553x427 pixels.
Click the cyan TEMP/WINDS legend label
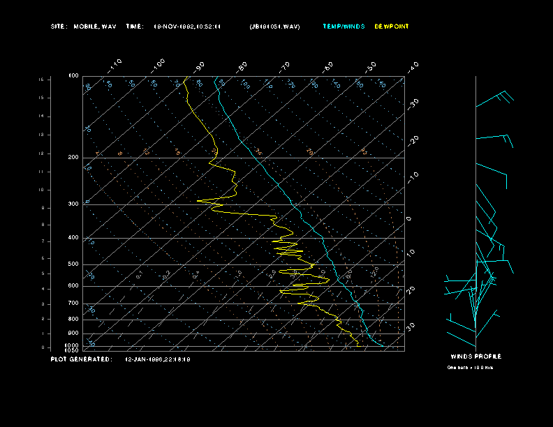click(x=343, y=27)
